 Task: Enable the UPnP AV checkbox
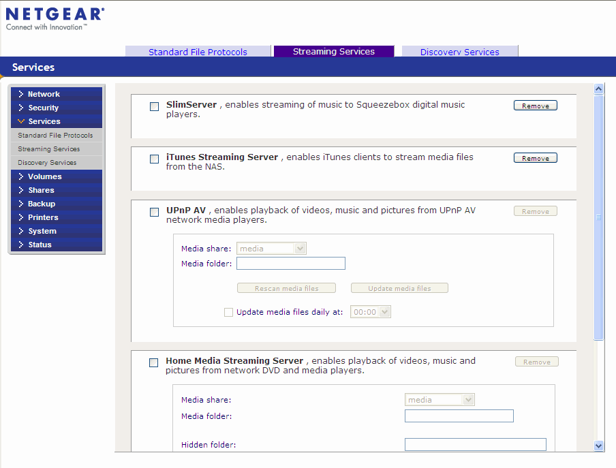[155, 212]
